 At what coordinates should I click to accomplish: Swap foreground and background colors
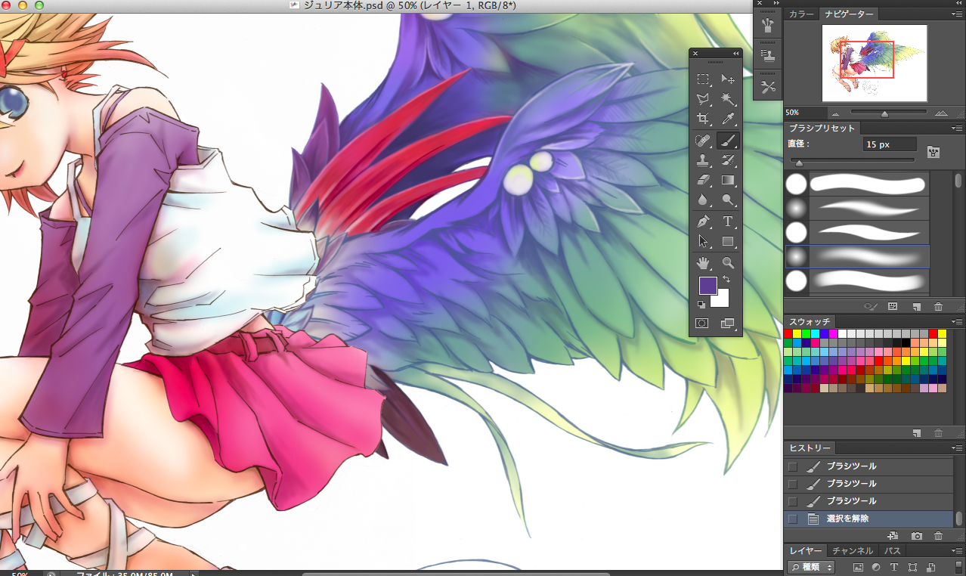727,280
